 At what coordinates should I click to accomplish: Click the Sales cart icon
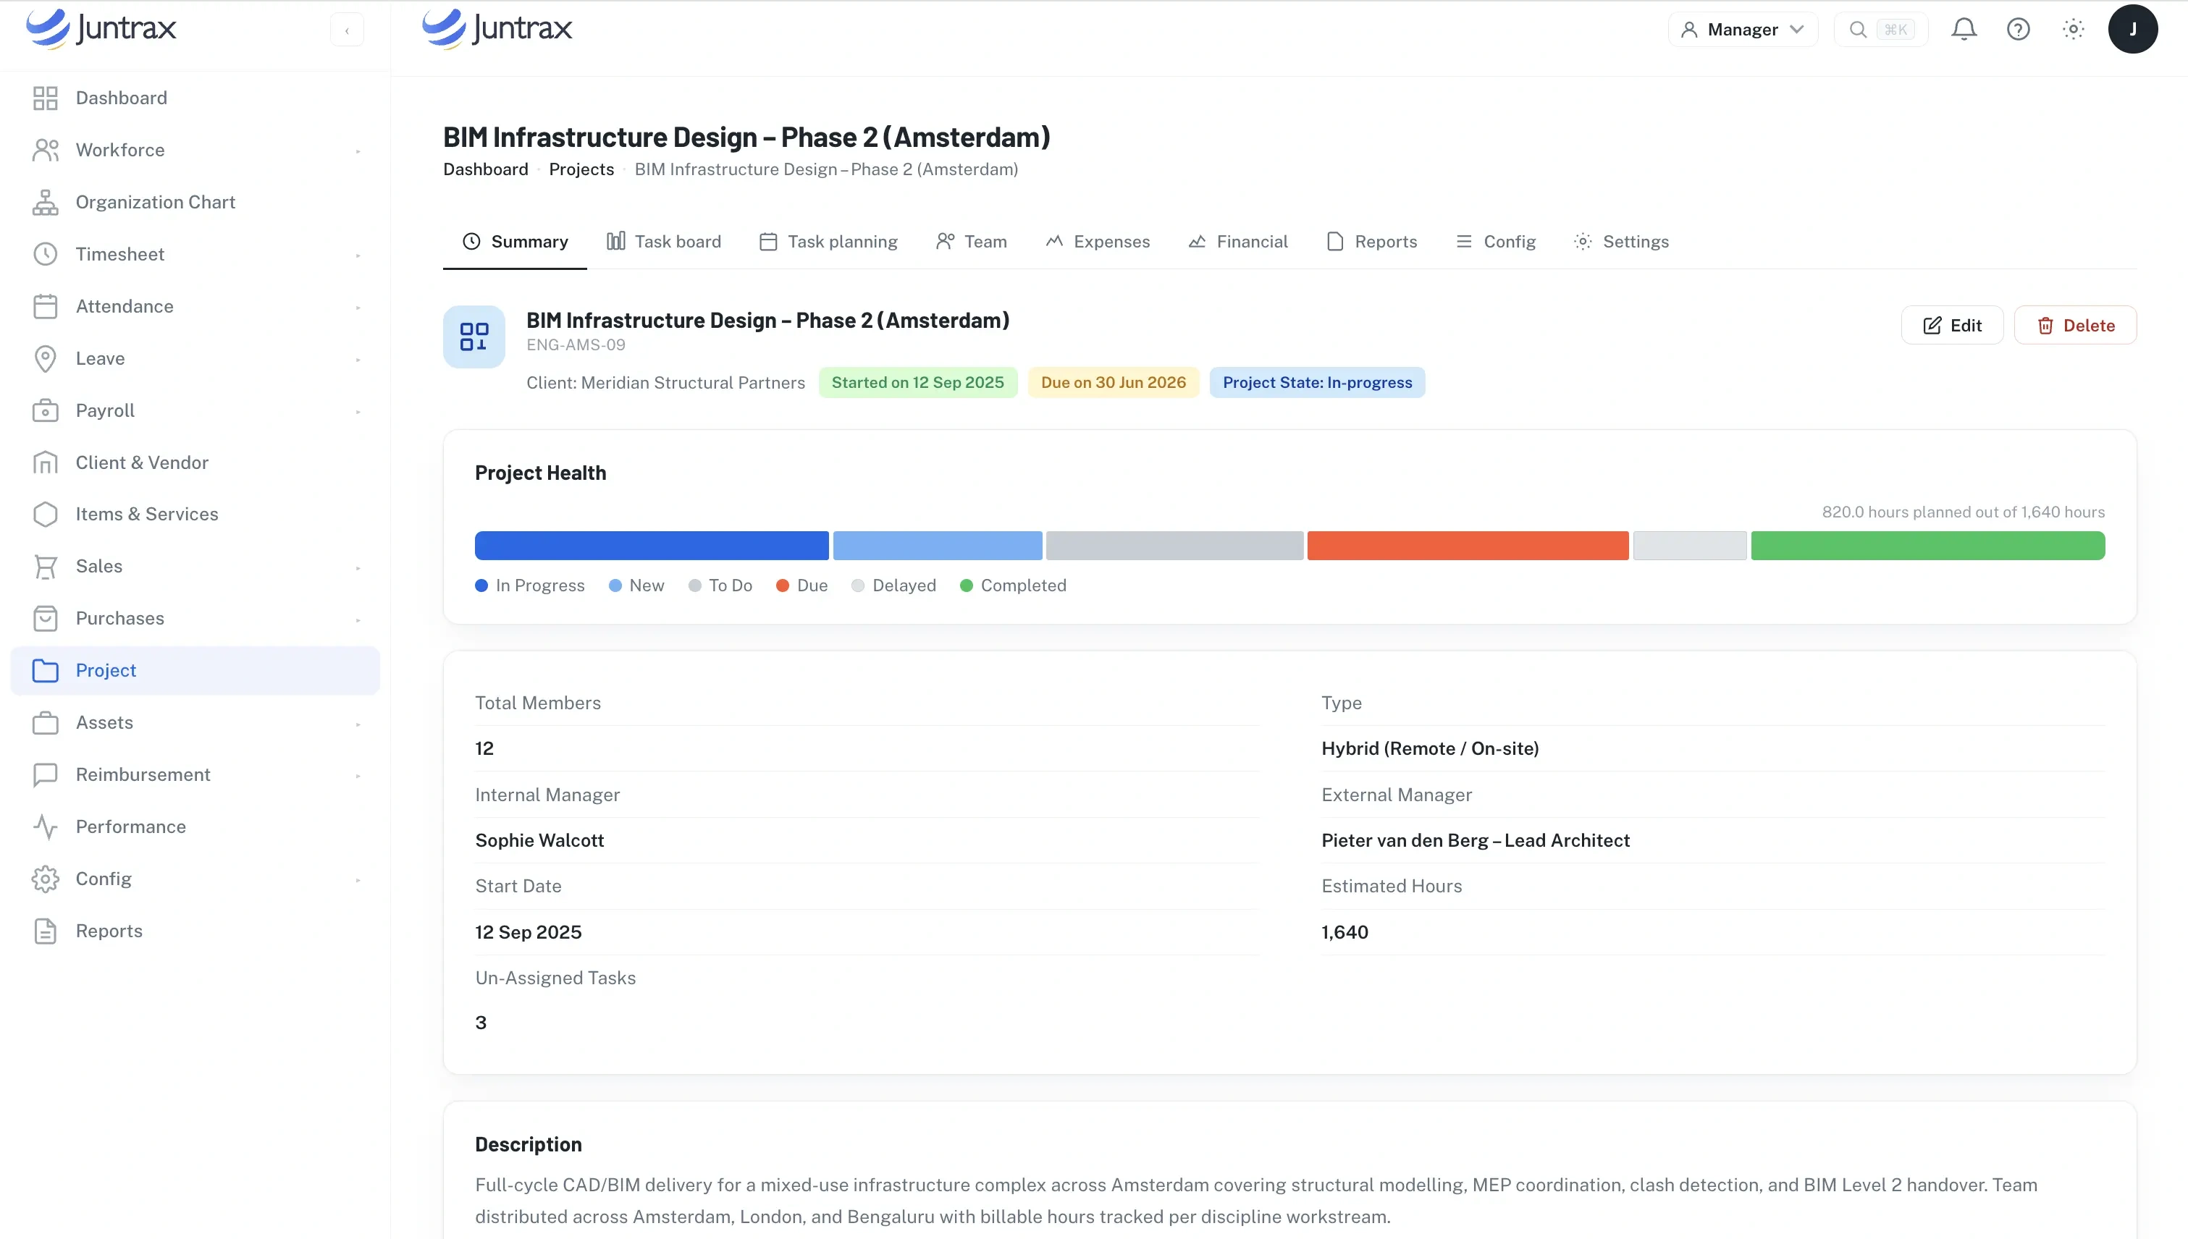pyautogui.click(x=45, y=566)
